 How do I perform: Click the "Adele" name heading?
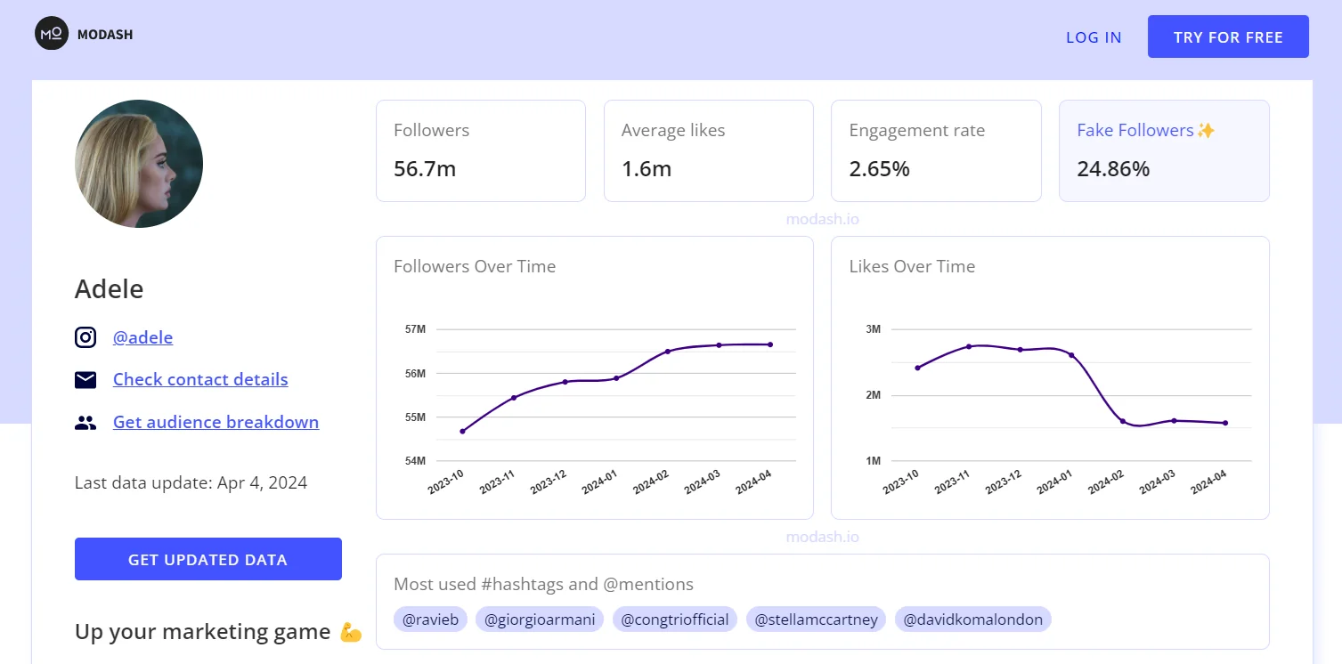point(110,288)
